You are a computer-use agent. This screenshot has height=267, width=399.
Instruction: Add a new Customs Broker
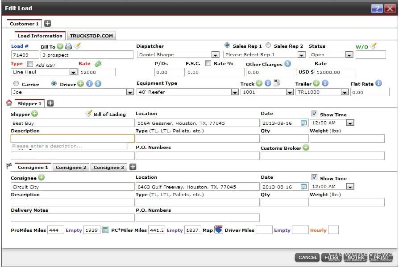coord(306,148)
